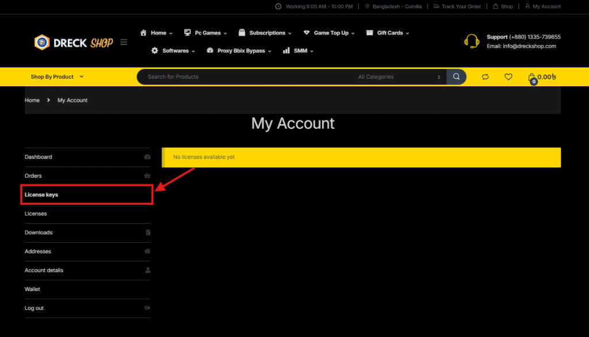Click the monitor icon beside Pc Games
Screen dimensions: 589x337
[x=188, y=33]
